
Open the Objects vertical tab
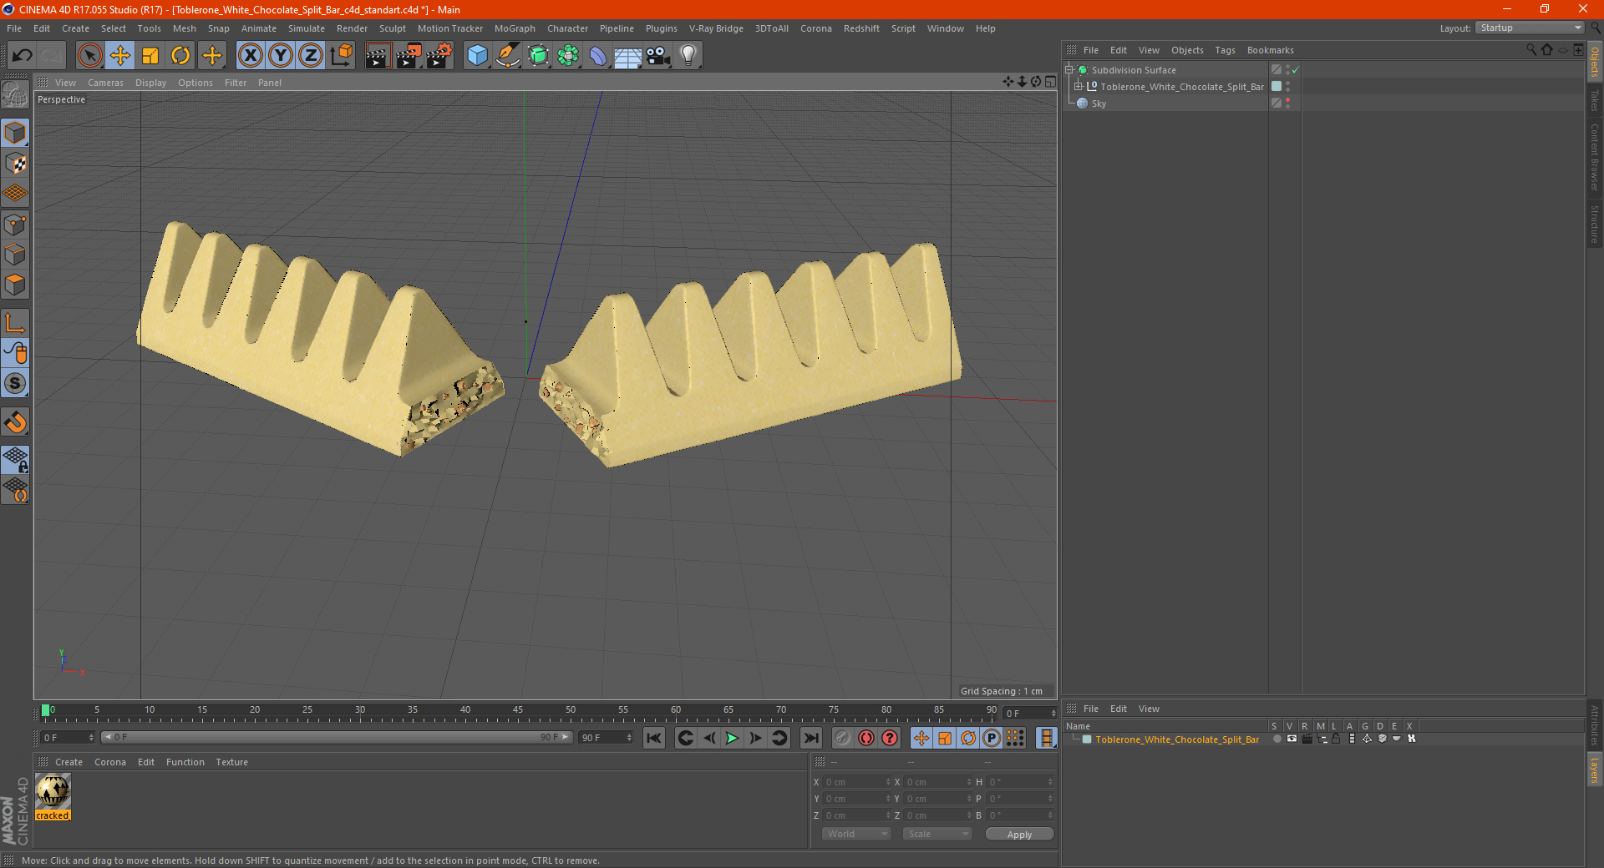point(1595,62)
